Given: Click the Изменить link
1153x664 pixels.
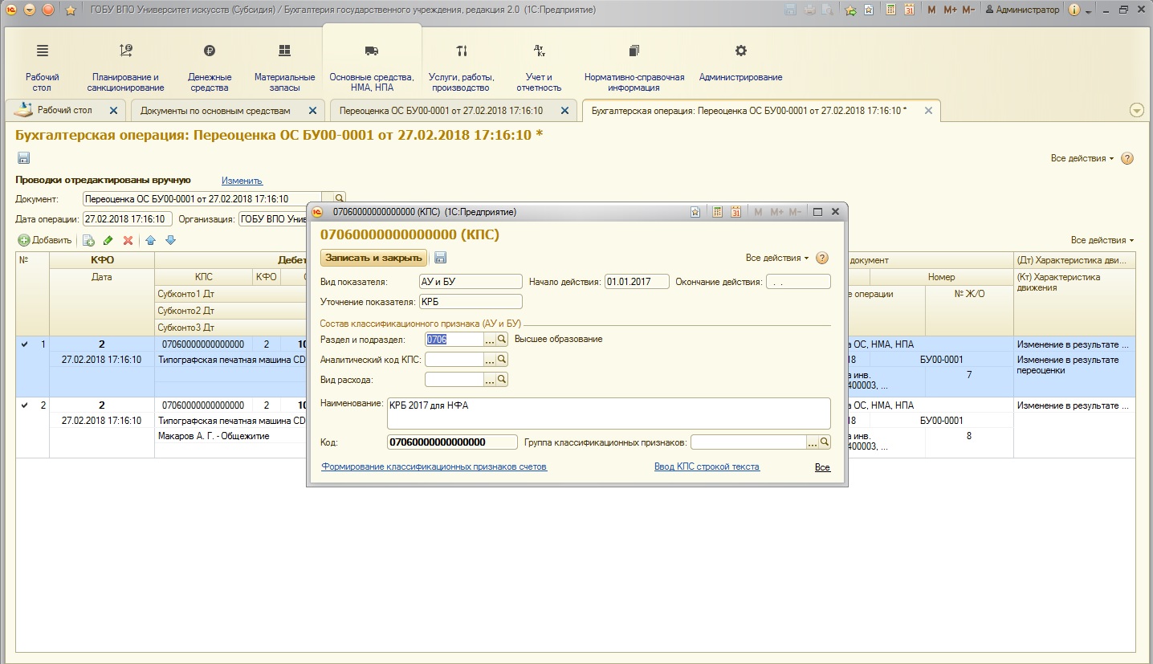Looking at the screenshot, I should click(242, 181).
